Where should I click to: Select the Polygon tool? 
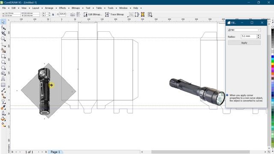pyautogui.click(x=3, y=68)
